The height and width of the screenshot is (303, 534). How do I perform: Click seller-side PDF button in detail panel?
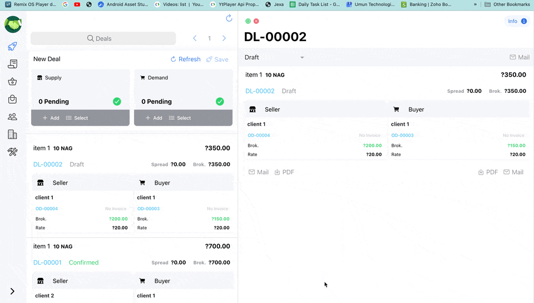pyautogui.click(x=284, y=172)
